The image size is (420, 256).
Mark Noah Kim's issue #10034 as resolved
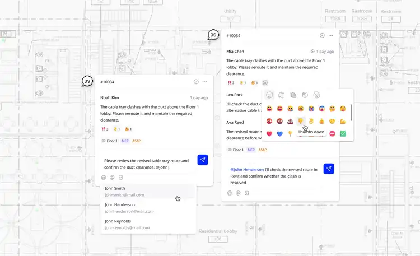pos(196,82)
